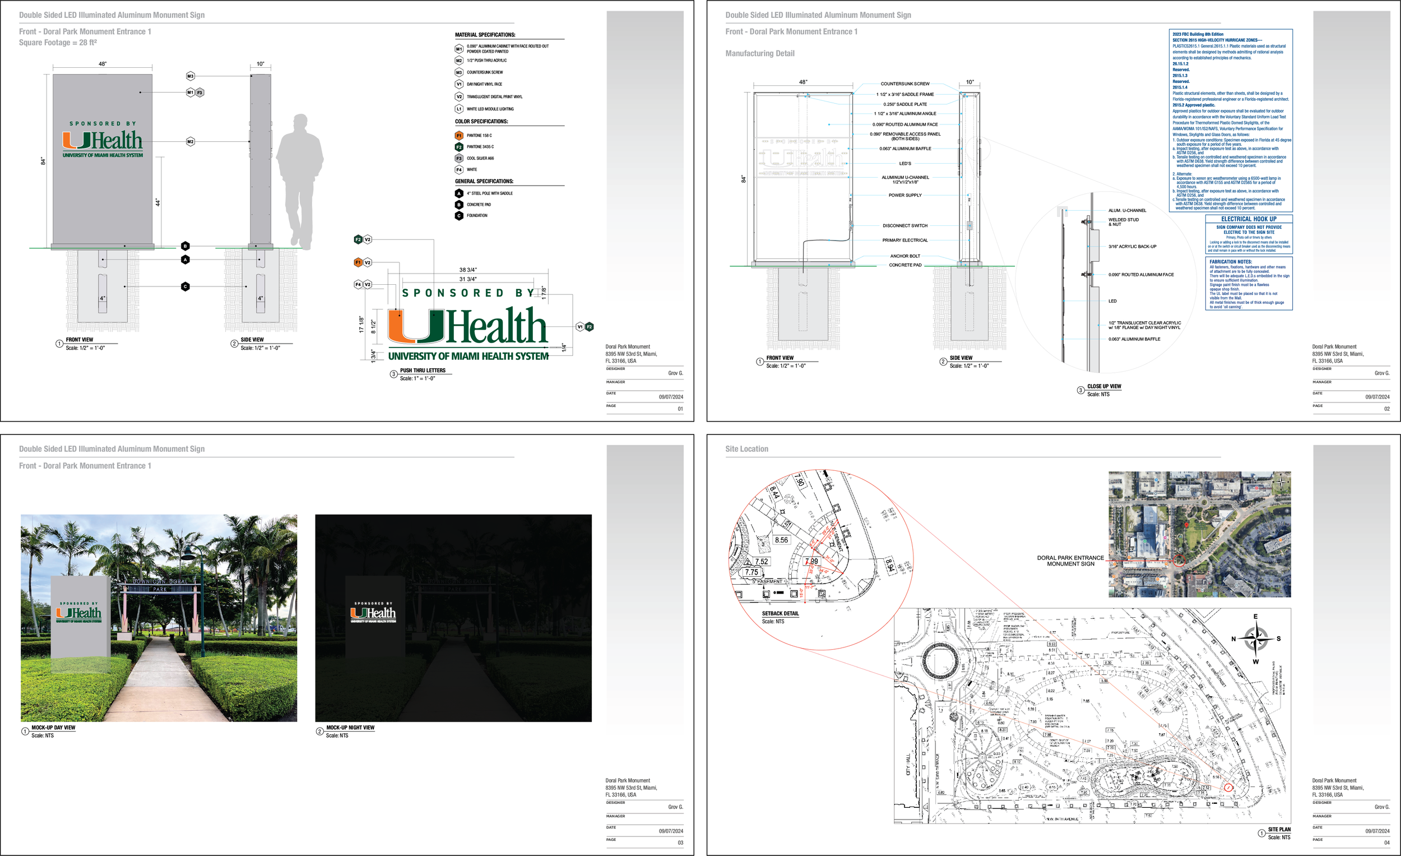
Task: Select the 7.99 elevation box in setback detail
Action: 811,561
